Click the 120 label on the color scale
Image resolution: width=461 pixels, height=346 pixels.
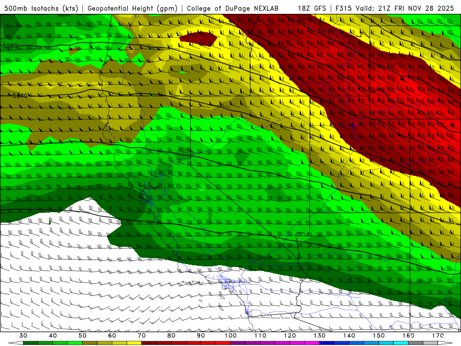[x=290, y=336]
